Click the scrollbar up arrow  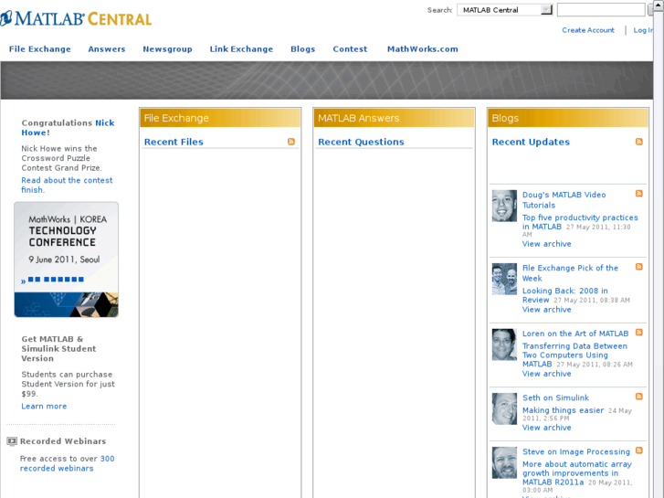659,5
